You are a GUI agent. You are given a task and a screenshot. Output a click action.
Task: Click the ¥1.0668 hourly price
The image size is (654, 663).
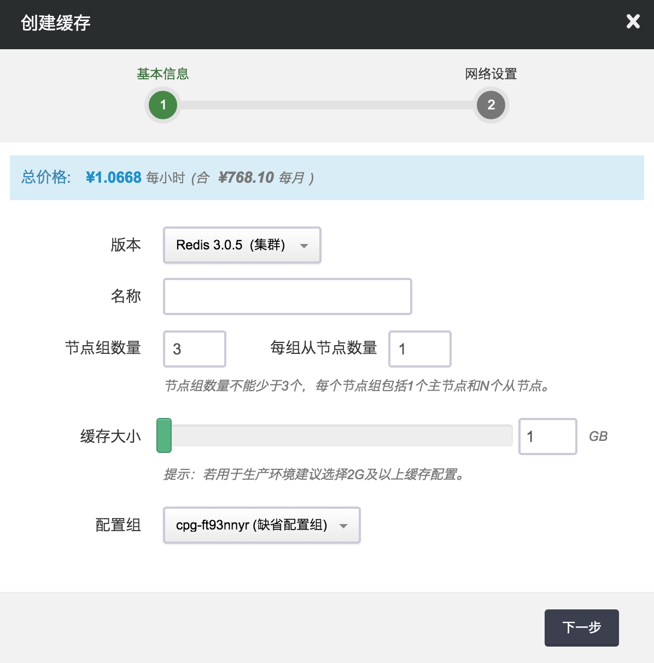pyautogui.click(x=114, y=177)
